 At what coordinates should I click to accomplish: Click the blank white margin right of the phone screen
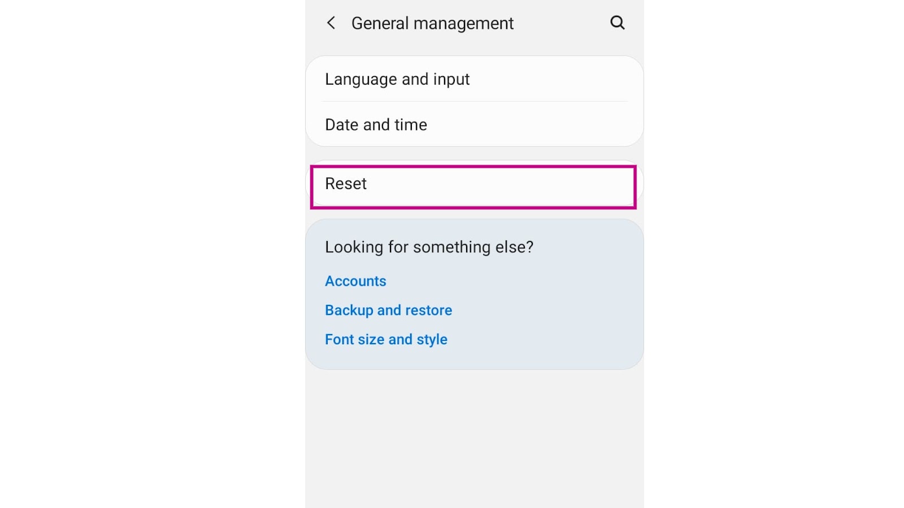coord(774,254)
